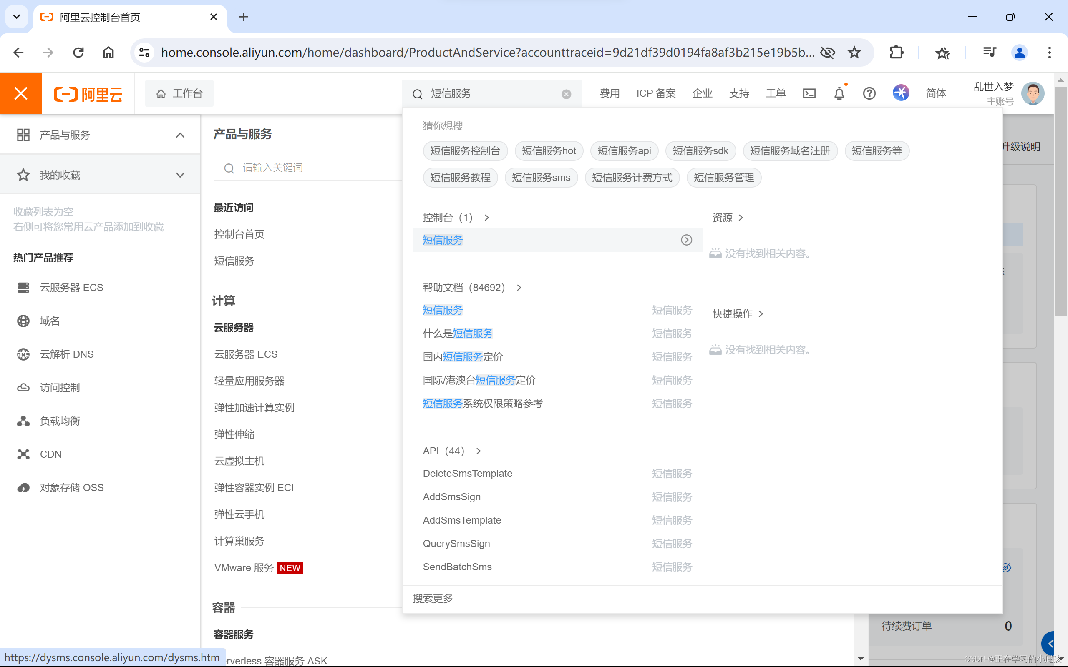
Task: Switch to the 工单 menu item
Action: tap(776, 93)
